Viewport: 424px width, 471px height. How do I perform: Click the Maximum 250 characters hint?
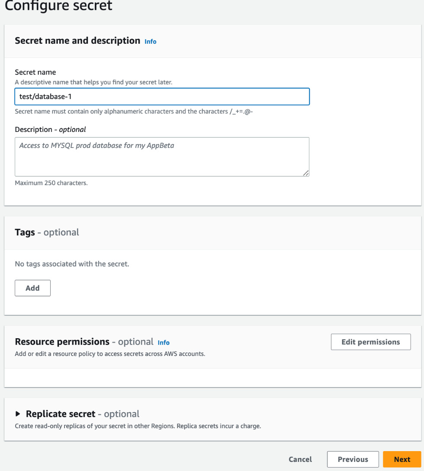click(51, 183)
